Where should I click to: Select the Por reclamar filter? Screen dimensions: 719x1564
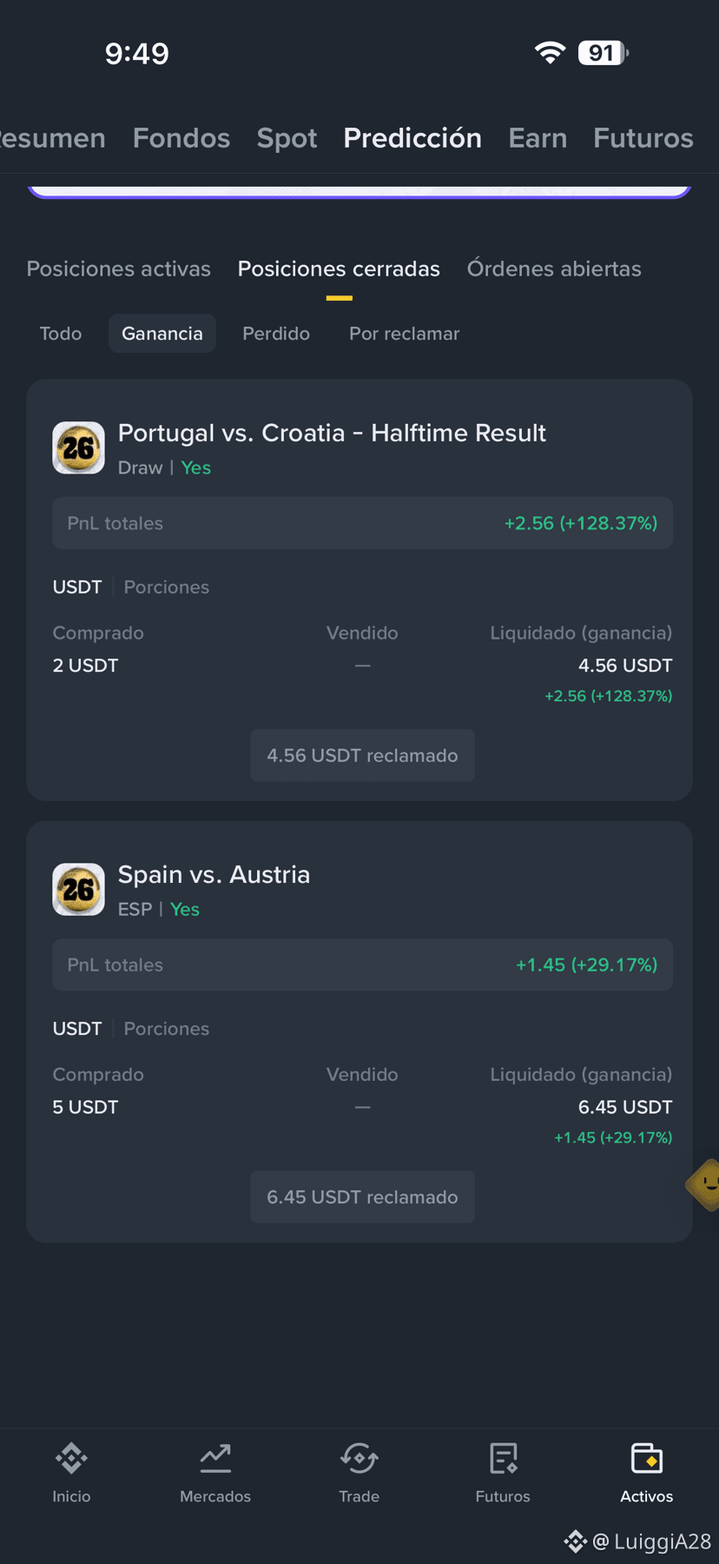coord(405,334)
